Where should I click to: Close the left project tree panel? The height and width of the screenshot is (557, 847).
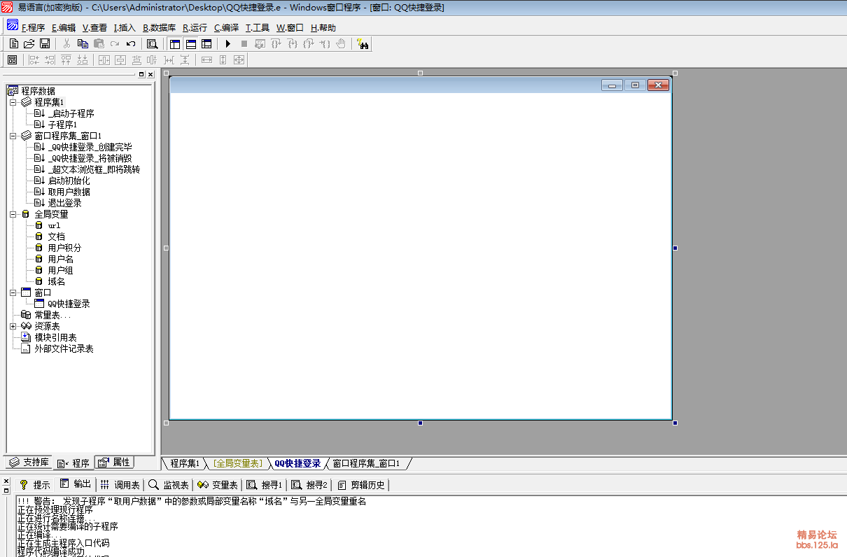[150, 74]
